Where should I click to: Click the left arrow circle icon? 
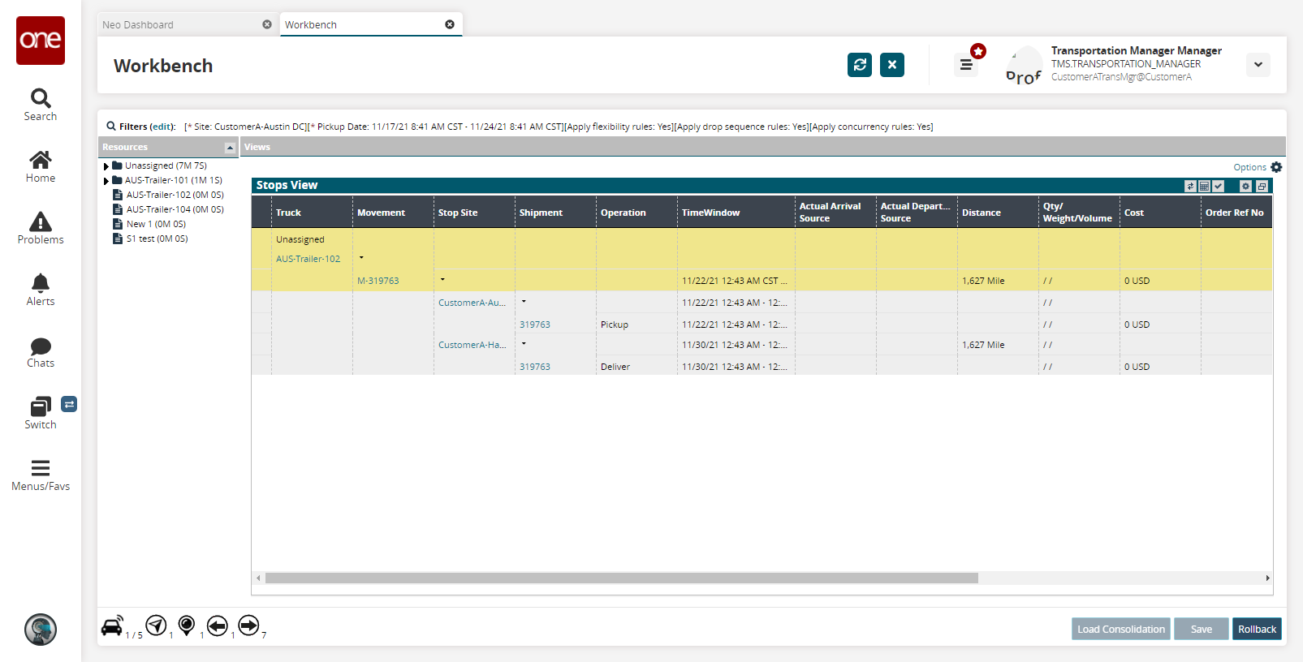pos(217,625)
